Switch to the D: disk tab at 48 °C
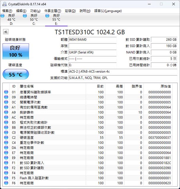The width and height of the screenshot is (180, 189). pos(11,19)
